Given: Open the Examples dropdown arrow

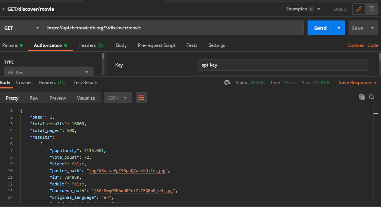Looking at the screenshot, I should coord(319,9).
